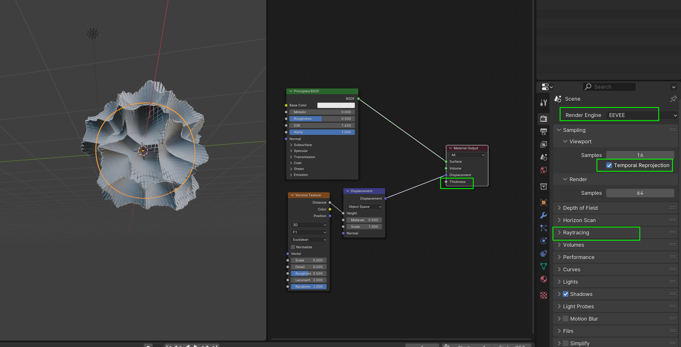Select the Output Properties printer icon
Viewport: 681px width, 347px height.
point(544,131)
